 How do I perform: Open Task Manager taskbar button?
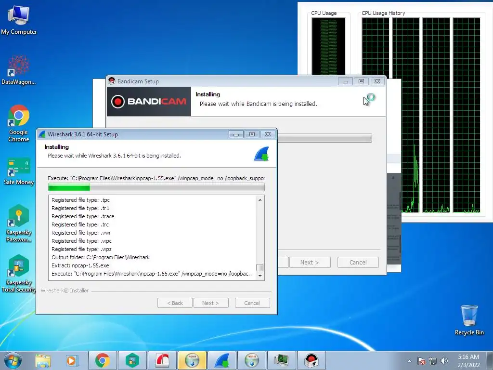pos(282,360)
